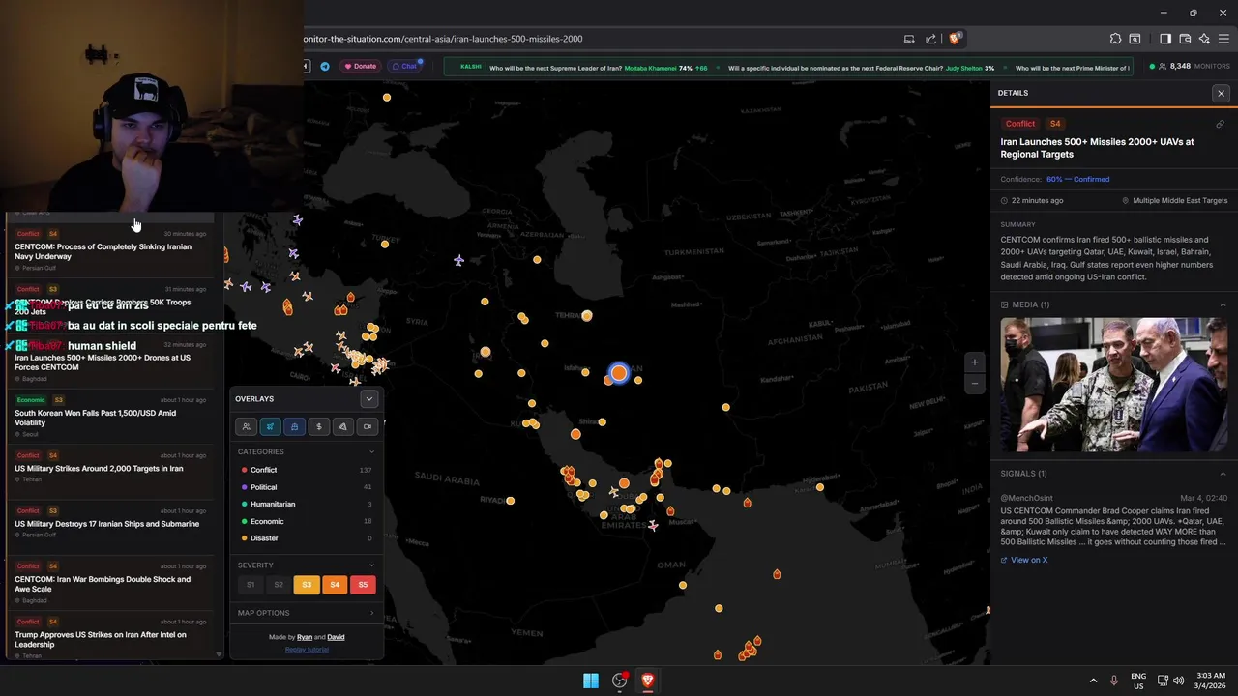The image size is (1238, 696).
Task: Click the system tray microphone icon
Action: [x=1114, y=681]
